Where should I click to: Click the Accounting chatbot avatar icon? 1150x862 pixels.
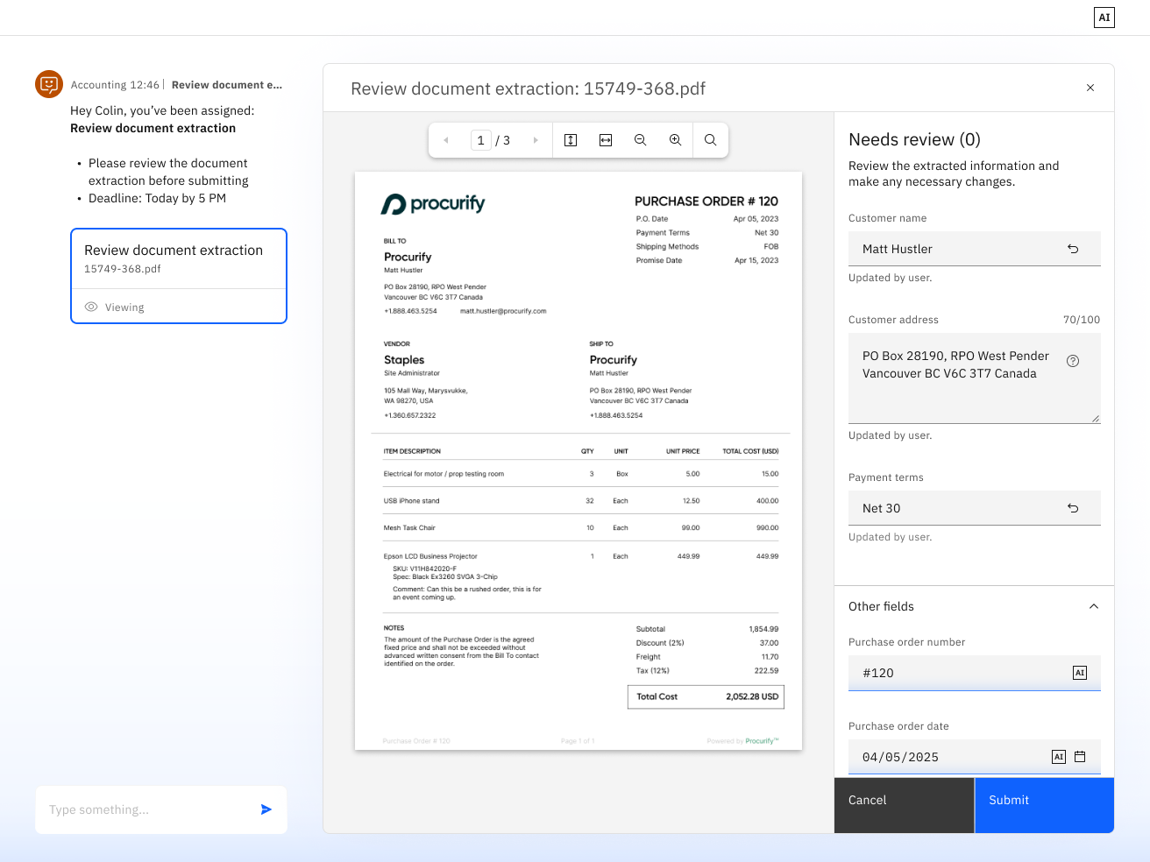pos(49,84)
